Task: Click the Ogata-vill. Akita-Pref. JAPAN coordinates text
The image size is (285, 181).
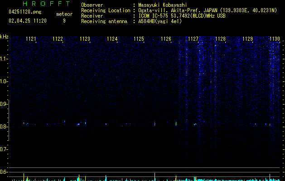Action: coord(208,10)
